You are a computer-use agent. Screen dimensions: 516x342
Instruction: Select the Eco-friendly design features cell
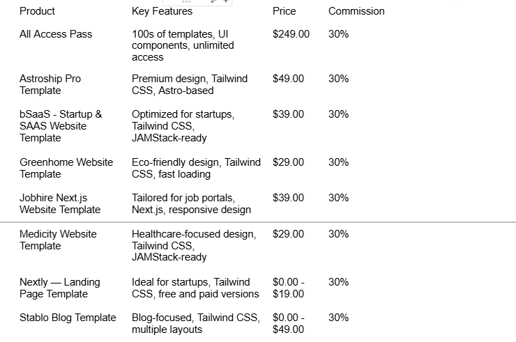click(x=196, y=168)
